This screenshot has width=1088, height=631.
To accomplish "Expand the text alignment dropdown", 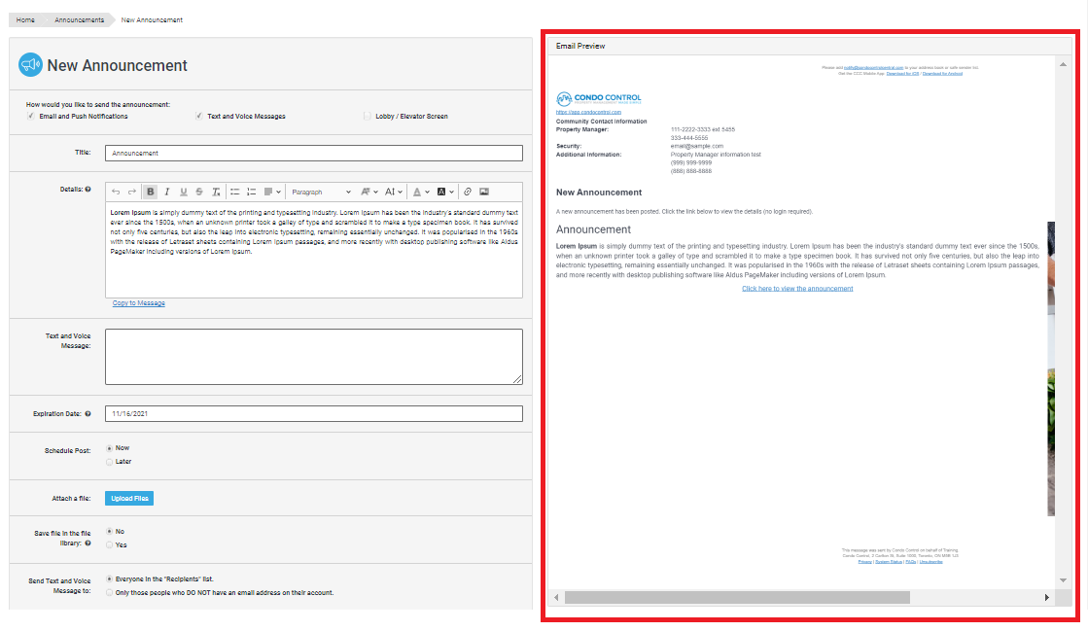I will [x=272, y=192].
